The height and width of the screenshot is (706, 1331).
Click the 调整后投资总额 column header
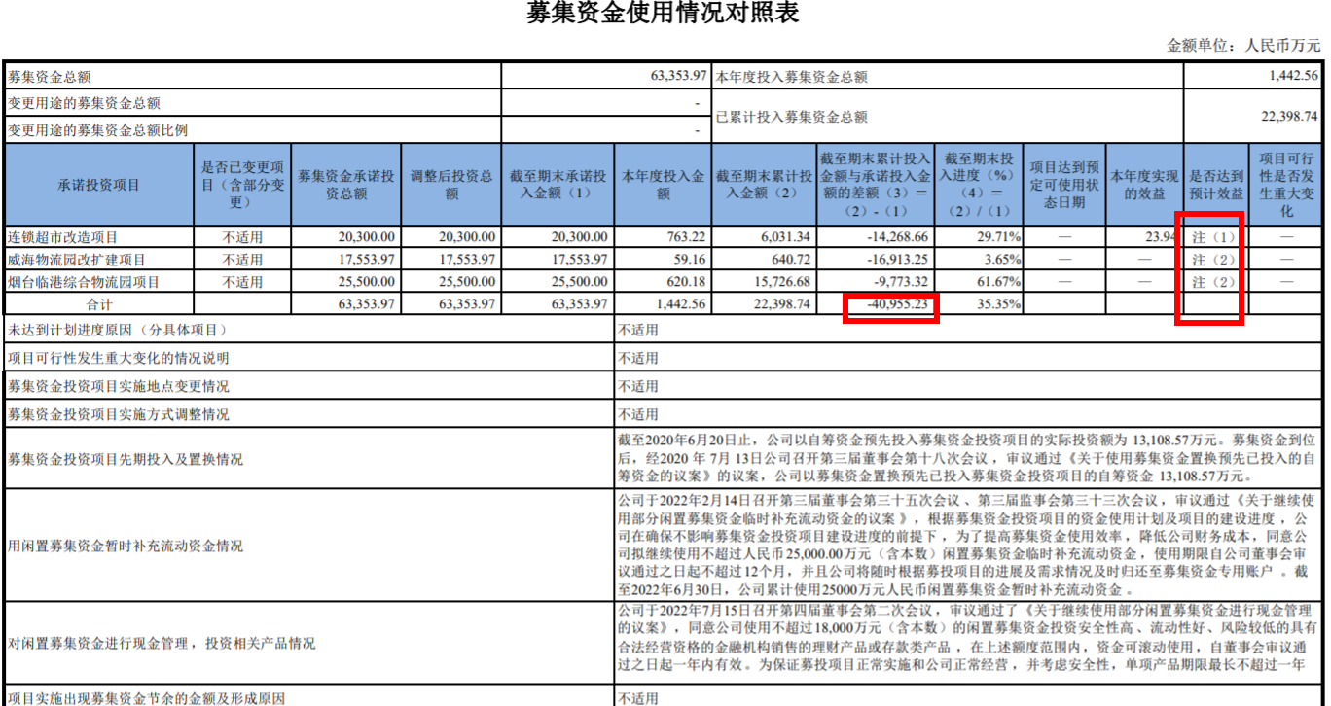point(451,185)
